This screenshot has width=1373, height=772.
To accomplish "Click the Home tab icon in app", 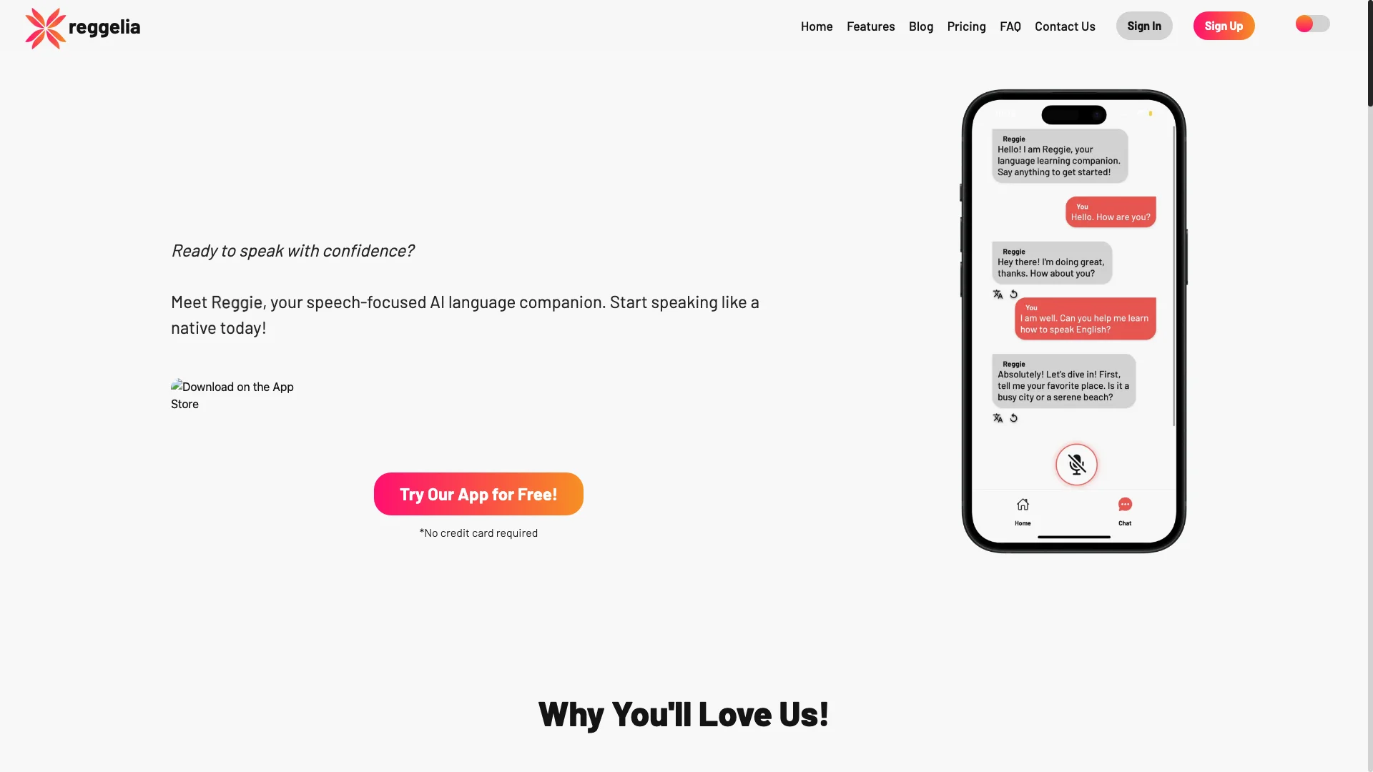I will point(1022,503).
